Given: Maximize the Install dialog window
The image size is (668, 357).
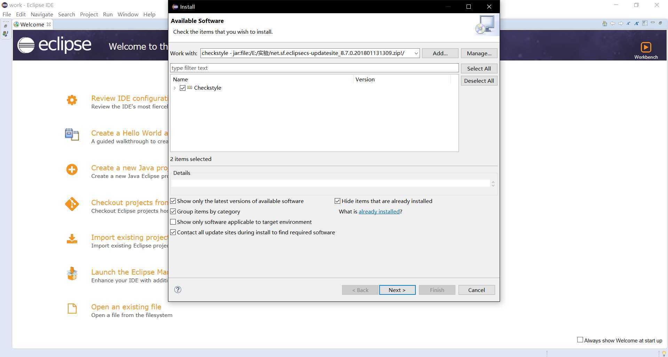Looking at the screenshot, I should 469,7.
